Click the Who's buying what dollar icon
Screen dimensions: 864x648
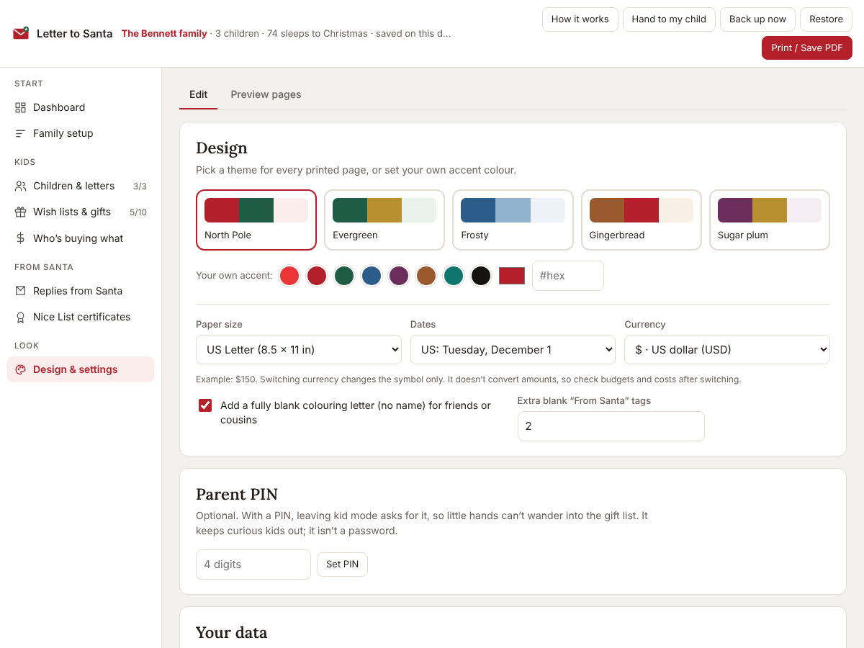pos(20,238)
